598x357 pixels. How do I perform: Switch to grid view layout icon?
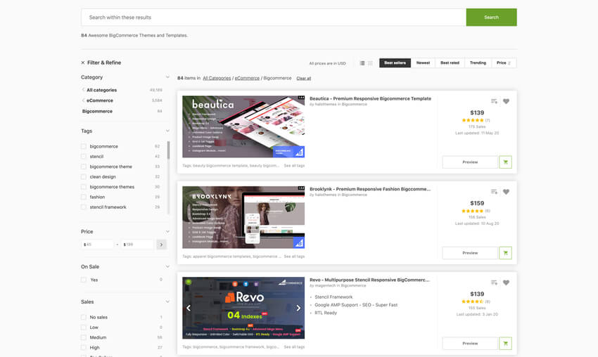[x=370, y=63]
